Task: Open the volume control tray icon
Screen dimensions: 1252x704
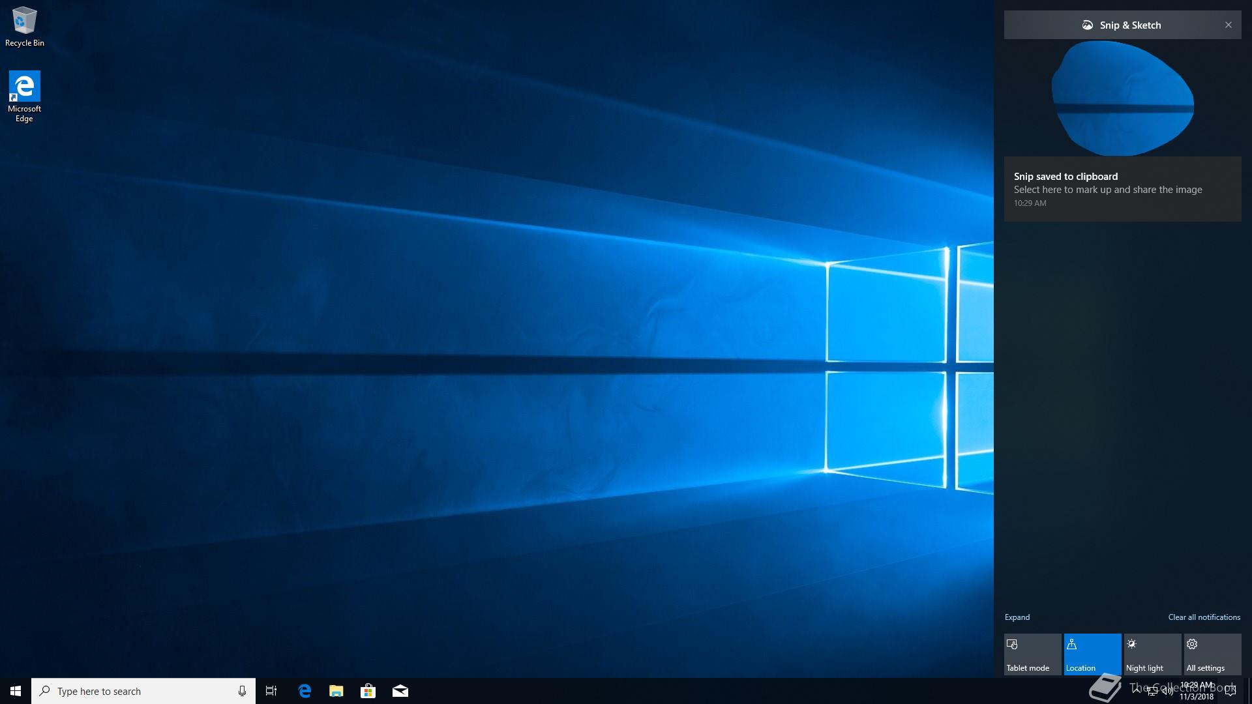Action: 1167,691
